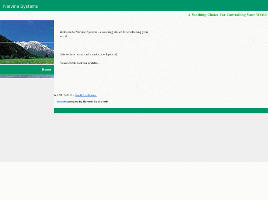The image size is (268, 200).
Task: Click the Nervine Systems site title
Action: click(21, 6)
